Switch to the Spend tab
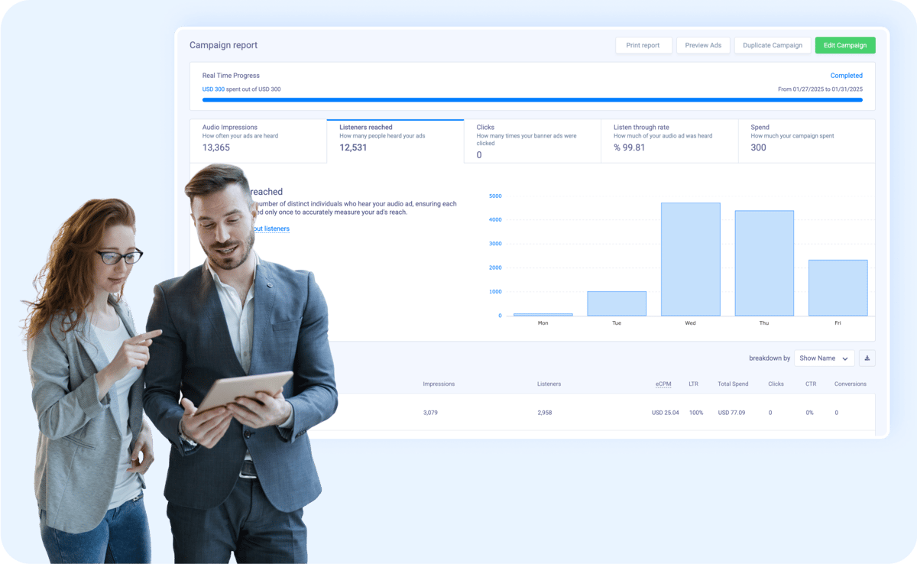917x564 pixels. pyautogui.click(x=806, y=141)
